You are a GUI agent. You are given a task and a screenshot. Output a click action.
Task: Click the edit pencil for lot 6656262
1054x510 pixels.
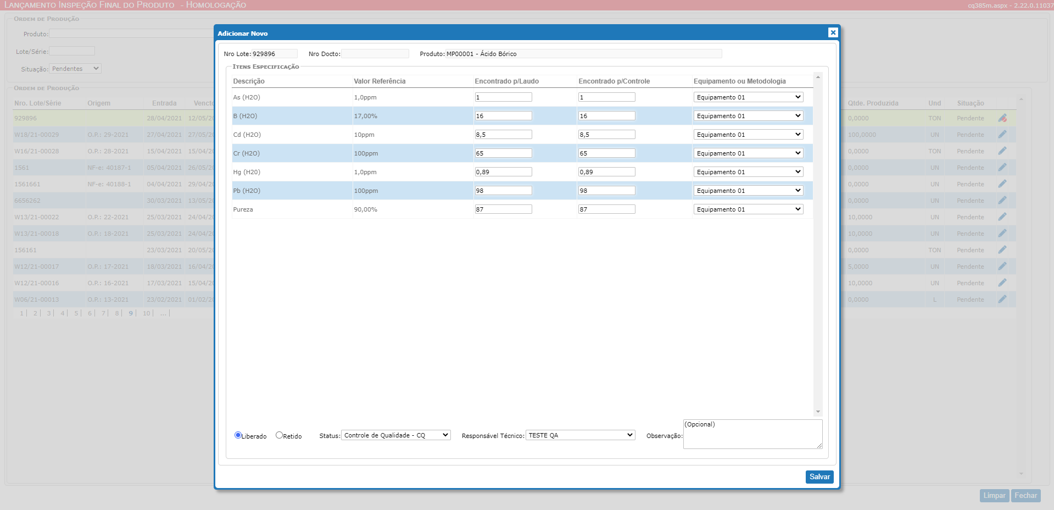tap(1002, 201)
